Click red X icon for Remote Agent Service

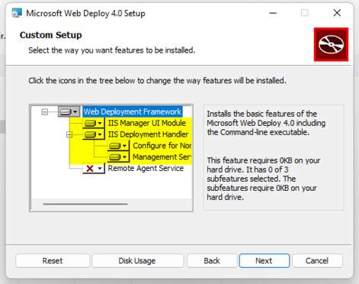point(90,169)
